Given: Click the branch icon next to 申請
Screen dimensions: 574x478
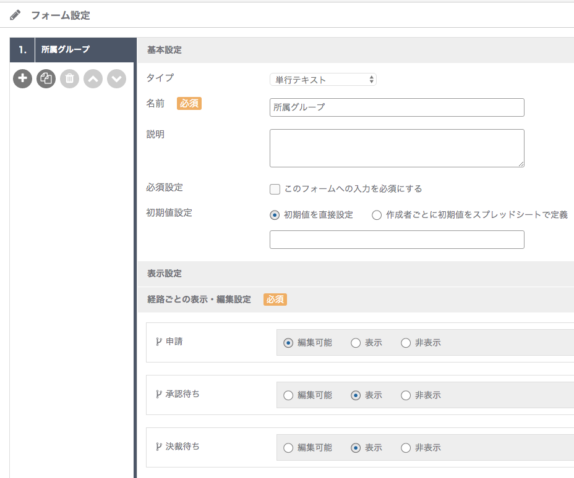Looking at the screenshot, I should (x=158, y=342).
